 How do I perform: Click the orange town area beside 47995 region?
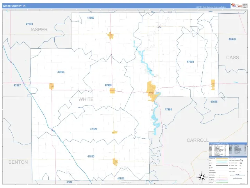(x=52, y=86)
